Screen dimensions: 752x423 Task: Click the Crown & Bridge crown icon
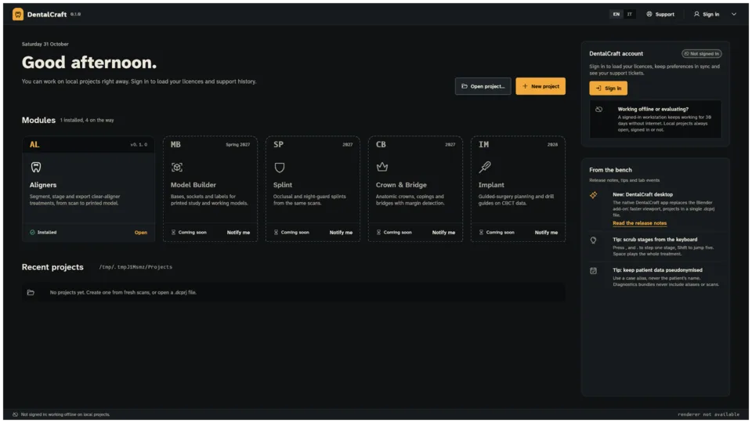tap(382, 167)
